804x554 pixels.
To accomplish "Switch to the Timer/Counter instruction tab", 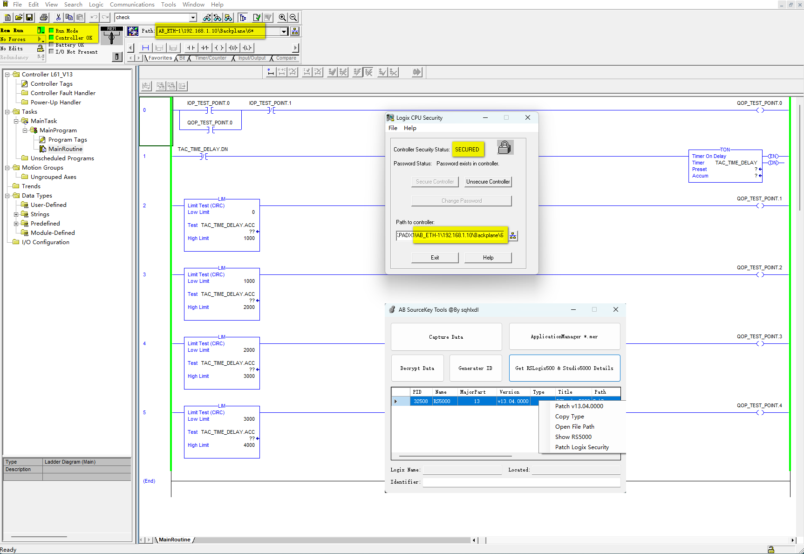I will [211, 58].
